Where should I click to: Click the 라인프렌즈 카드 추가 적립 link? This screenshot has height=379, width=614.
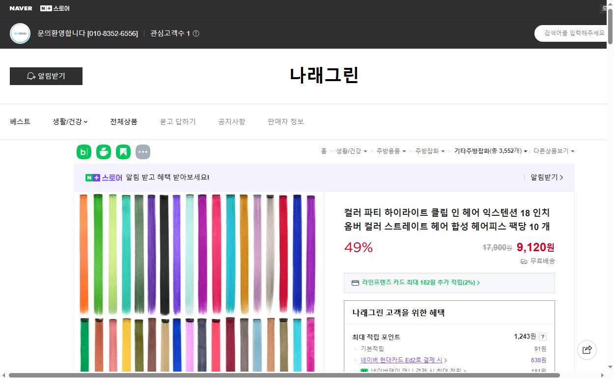(x=419, y=283)
